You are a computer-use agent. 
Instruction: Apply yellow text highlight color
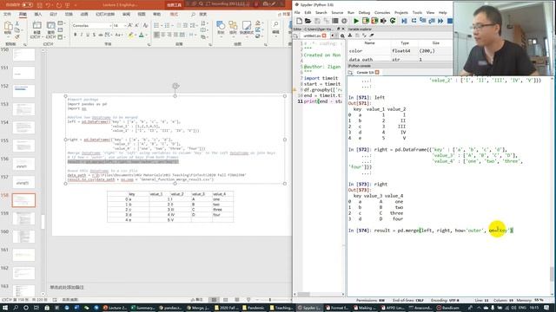pos(131,35)
